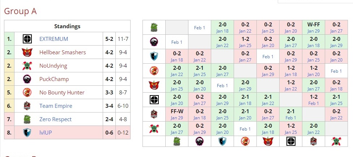Image resolution: width=353 pixels, height=157 pixels.
Task: Click No Bounty Hunter logo in Standings
Action: pyautogui.click(x=27, y=93)
